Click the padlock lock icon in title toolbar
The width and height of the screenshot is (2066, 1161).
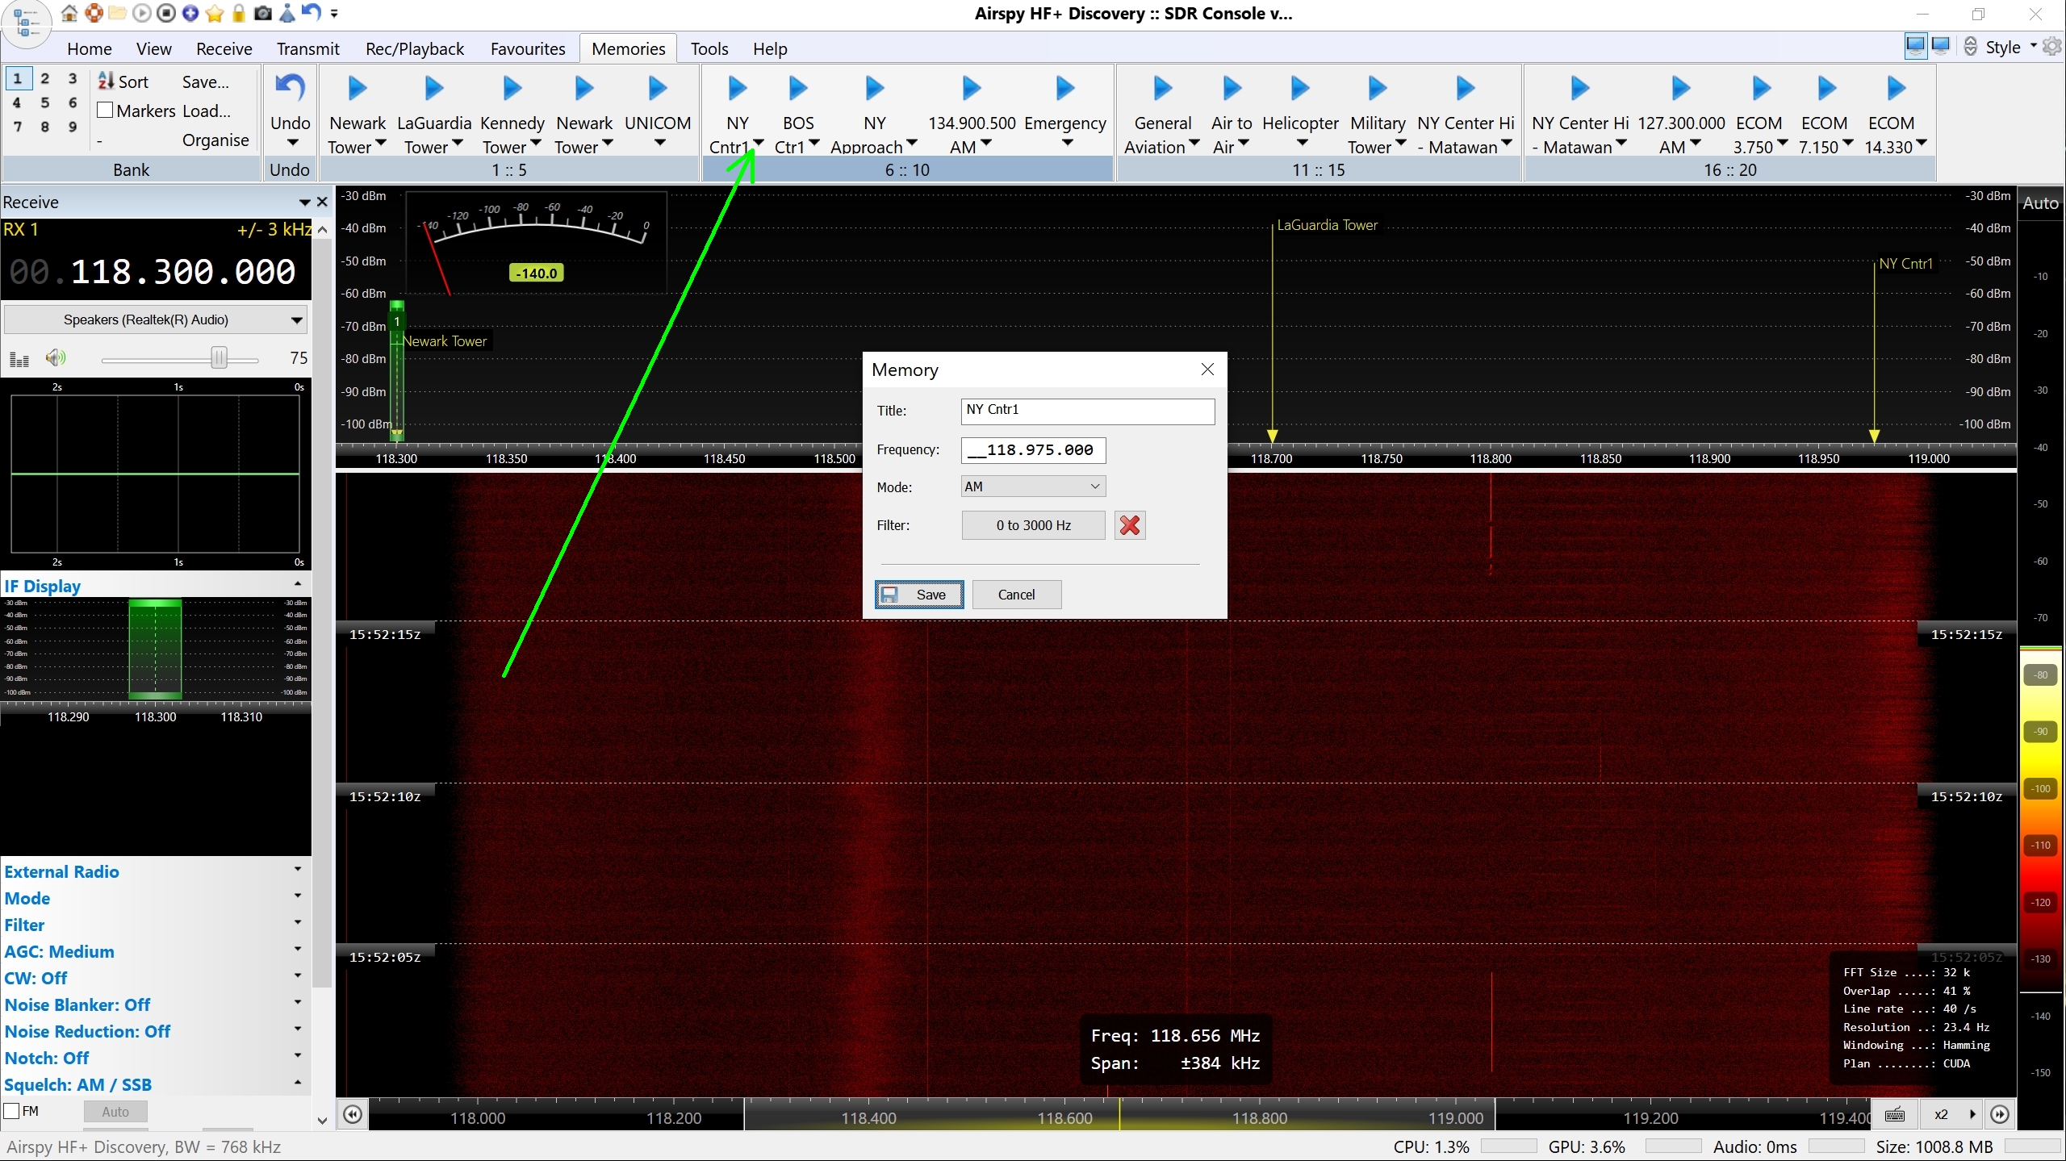239,13
